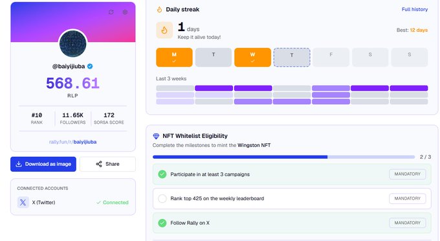Click the #10 RANK stat
The height and width of the screenshot is (241, 440).
pos(37,119)
